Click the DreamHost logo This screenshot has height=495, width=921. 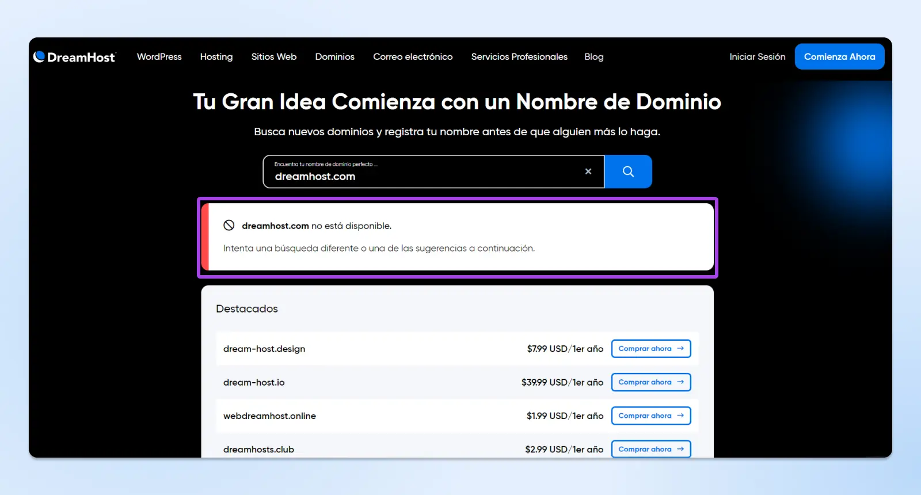(x=75, y=57)
